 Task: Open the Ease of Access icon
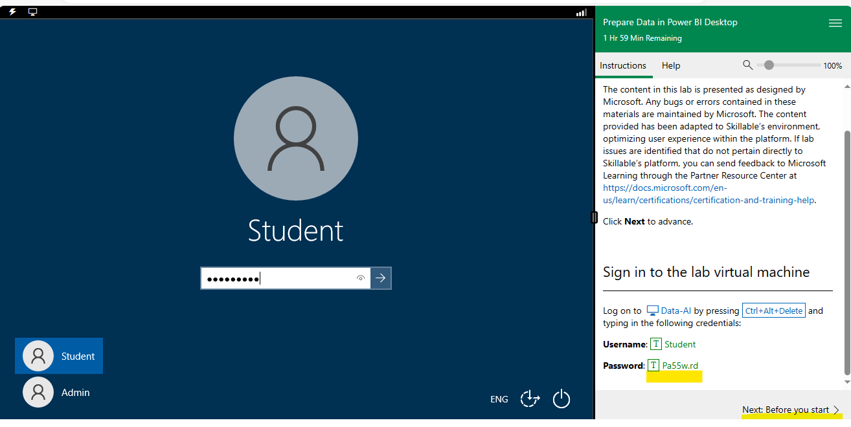(530, 399)
